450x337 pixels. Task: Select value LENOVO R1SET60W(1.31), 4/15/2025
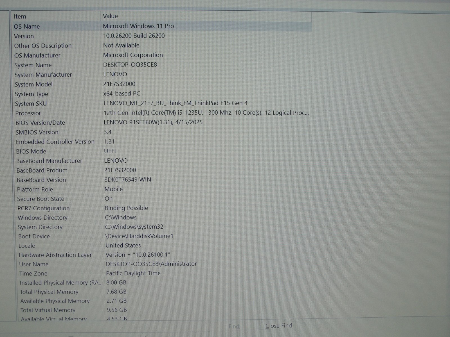click(153, 122)
